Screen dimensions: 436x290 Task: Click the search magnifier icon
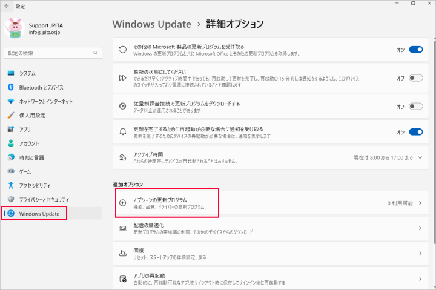96,53
